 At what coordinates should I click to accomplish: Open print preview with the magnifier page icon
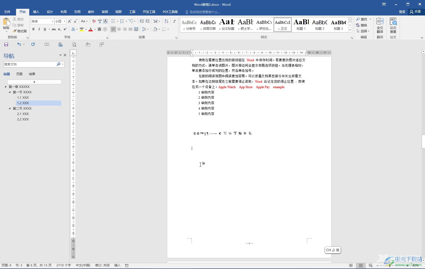point(74,44)
